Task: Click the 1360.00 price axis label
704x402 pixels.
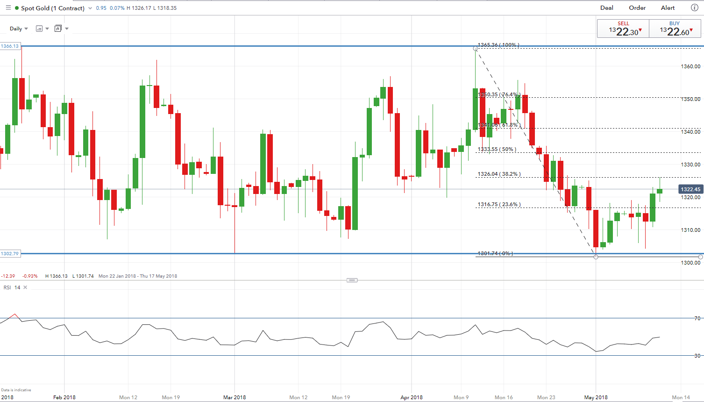Action: 690,66
